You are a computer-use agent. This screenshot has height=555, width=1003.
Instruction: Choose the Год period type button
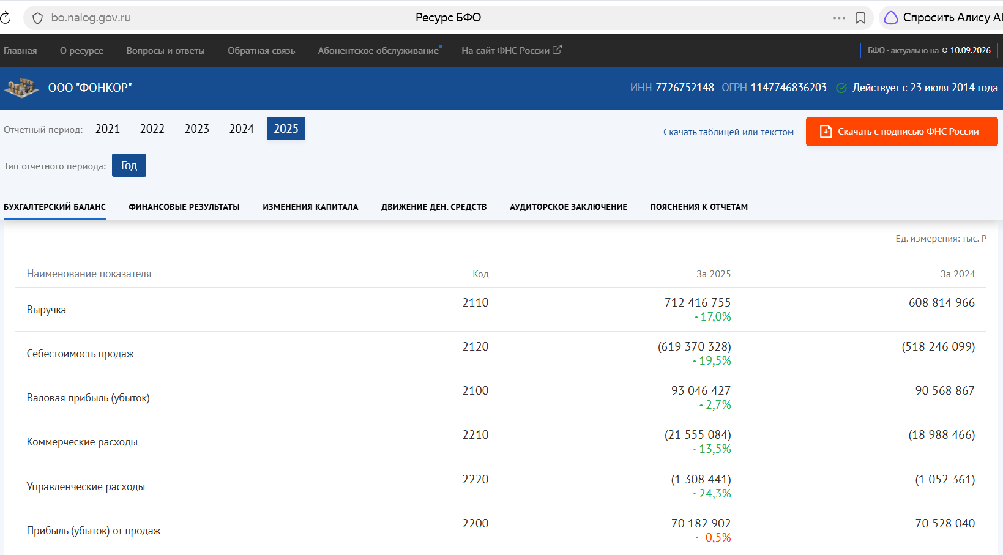[x=129, y=165]
